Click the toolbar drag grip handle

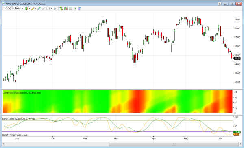pos(3,9)
